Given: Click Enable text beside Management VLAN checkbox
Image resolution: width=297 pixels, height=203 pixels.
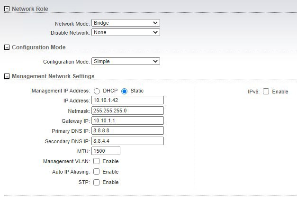Looking at the screenshot, I should 110,161.
